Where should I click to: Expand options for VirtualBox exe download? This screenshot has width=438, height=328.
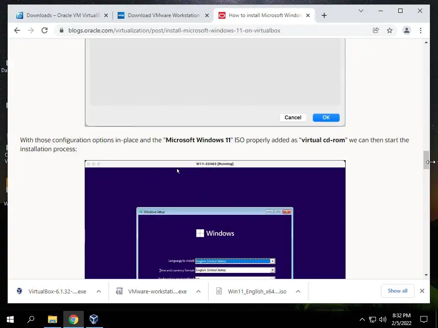[99, 291]
